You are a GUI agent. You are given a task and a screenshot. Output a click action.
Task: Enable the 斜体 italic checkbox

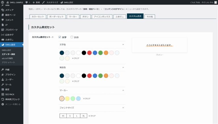[x=72, y=37]
